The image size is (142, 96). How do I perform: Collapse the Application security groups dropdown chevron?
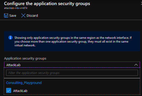[136, 65]
